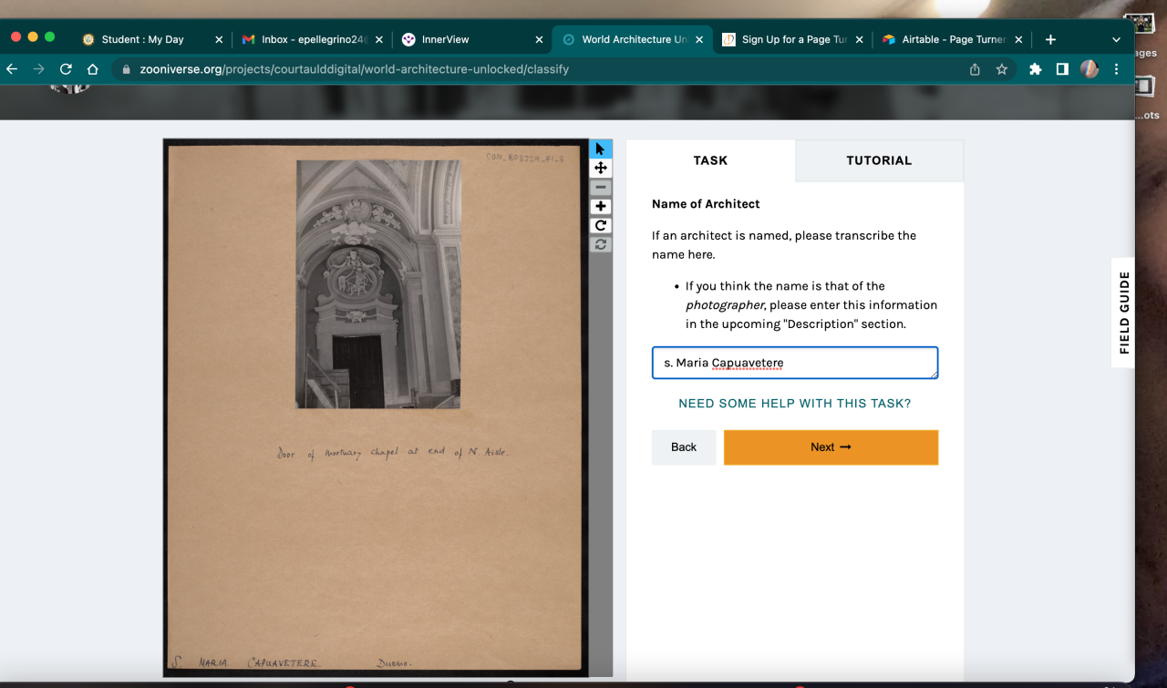Open the Chrome profile avatar
1167x688 pixels.
(x=1090, y=69)
